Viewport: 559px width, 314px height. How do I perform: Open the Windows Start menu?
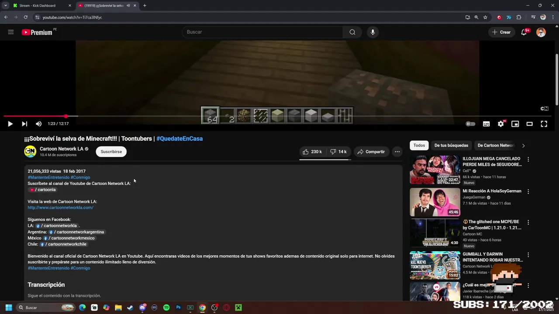pyautogui.click(x=8, y=307)
